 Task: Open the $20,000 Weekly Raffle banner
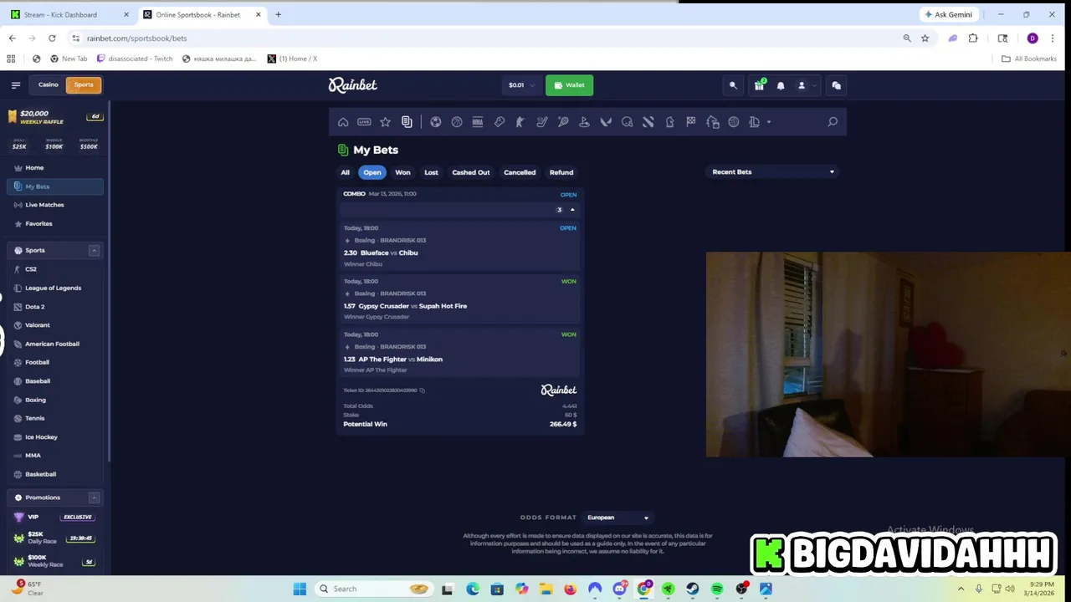point(55,117)
